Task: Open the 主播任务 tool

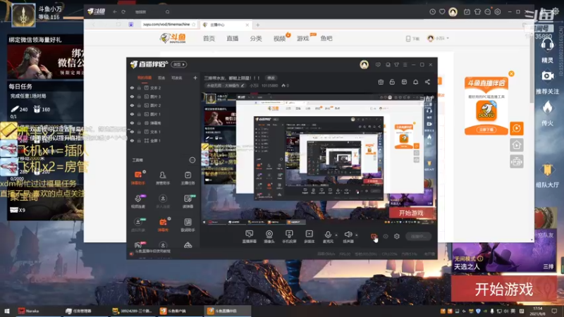Action: click(x=188, y=178)
